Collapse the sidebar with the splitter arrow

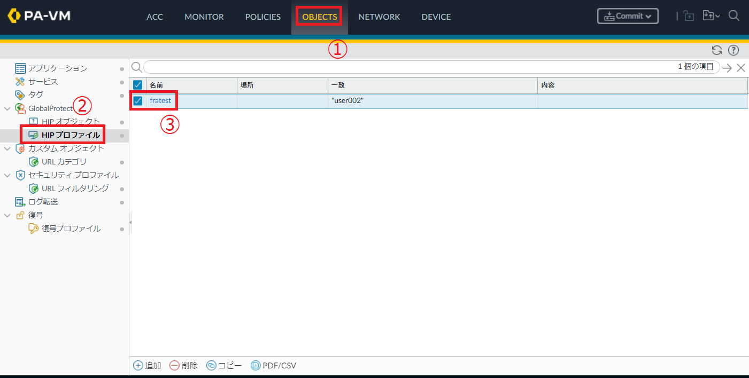pos(130,222)
